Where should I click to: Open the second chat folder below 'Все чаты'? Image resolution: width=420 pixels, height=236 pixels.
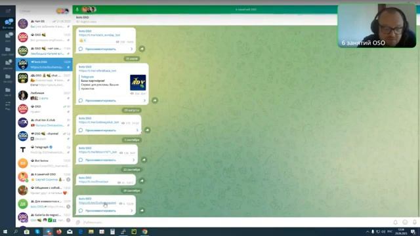pos(8,37)
